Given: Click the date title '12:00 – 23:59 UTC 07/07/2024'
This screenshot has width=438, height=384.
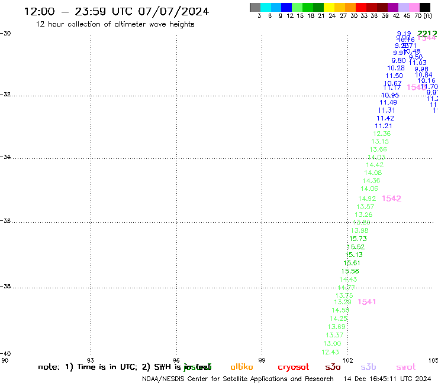Looking at the screenshot, I should [x=117, y=11].
